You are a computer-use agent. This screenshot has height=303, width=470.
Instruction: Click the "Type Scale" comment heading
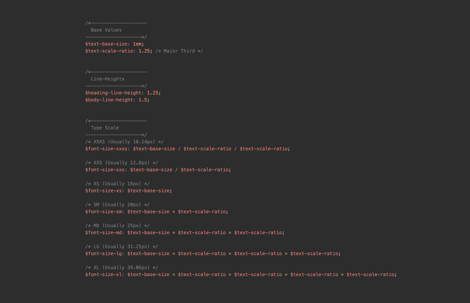(x=105, y=128)
